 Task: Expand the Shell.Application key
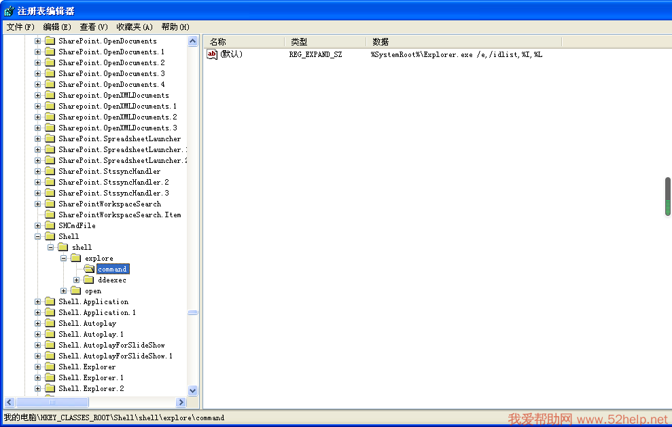(38, 301)
